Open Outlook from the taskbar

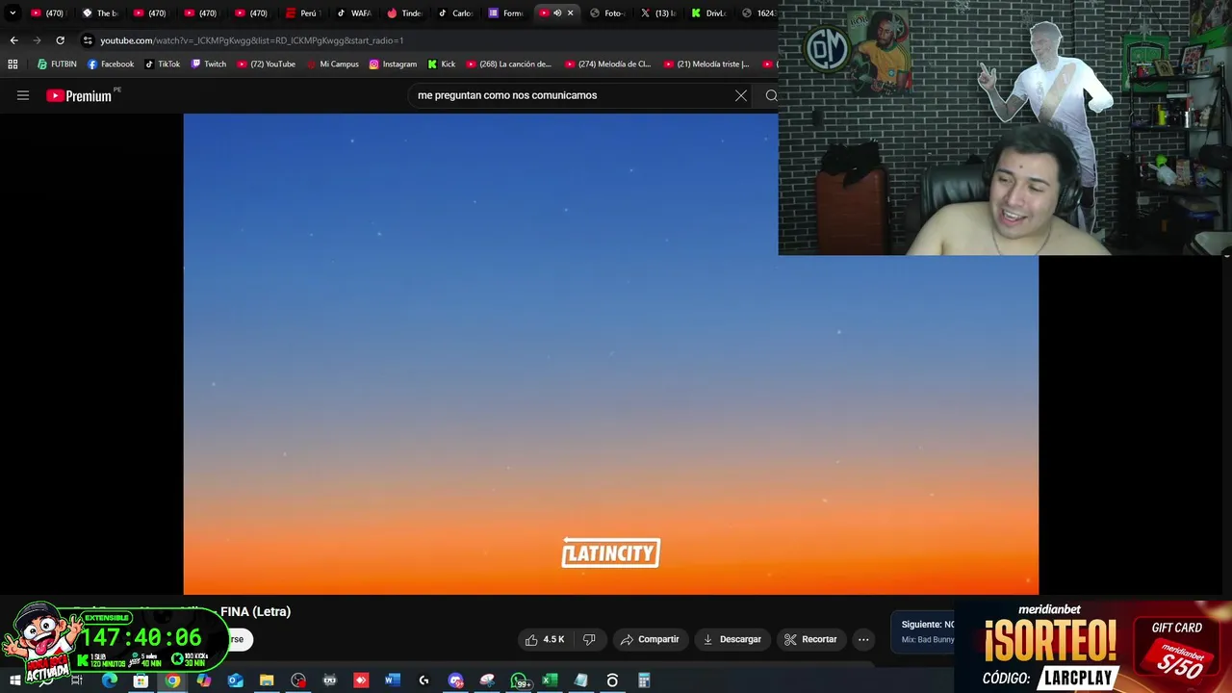tap(236, 680)
